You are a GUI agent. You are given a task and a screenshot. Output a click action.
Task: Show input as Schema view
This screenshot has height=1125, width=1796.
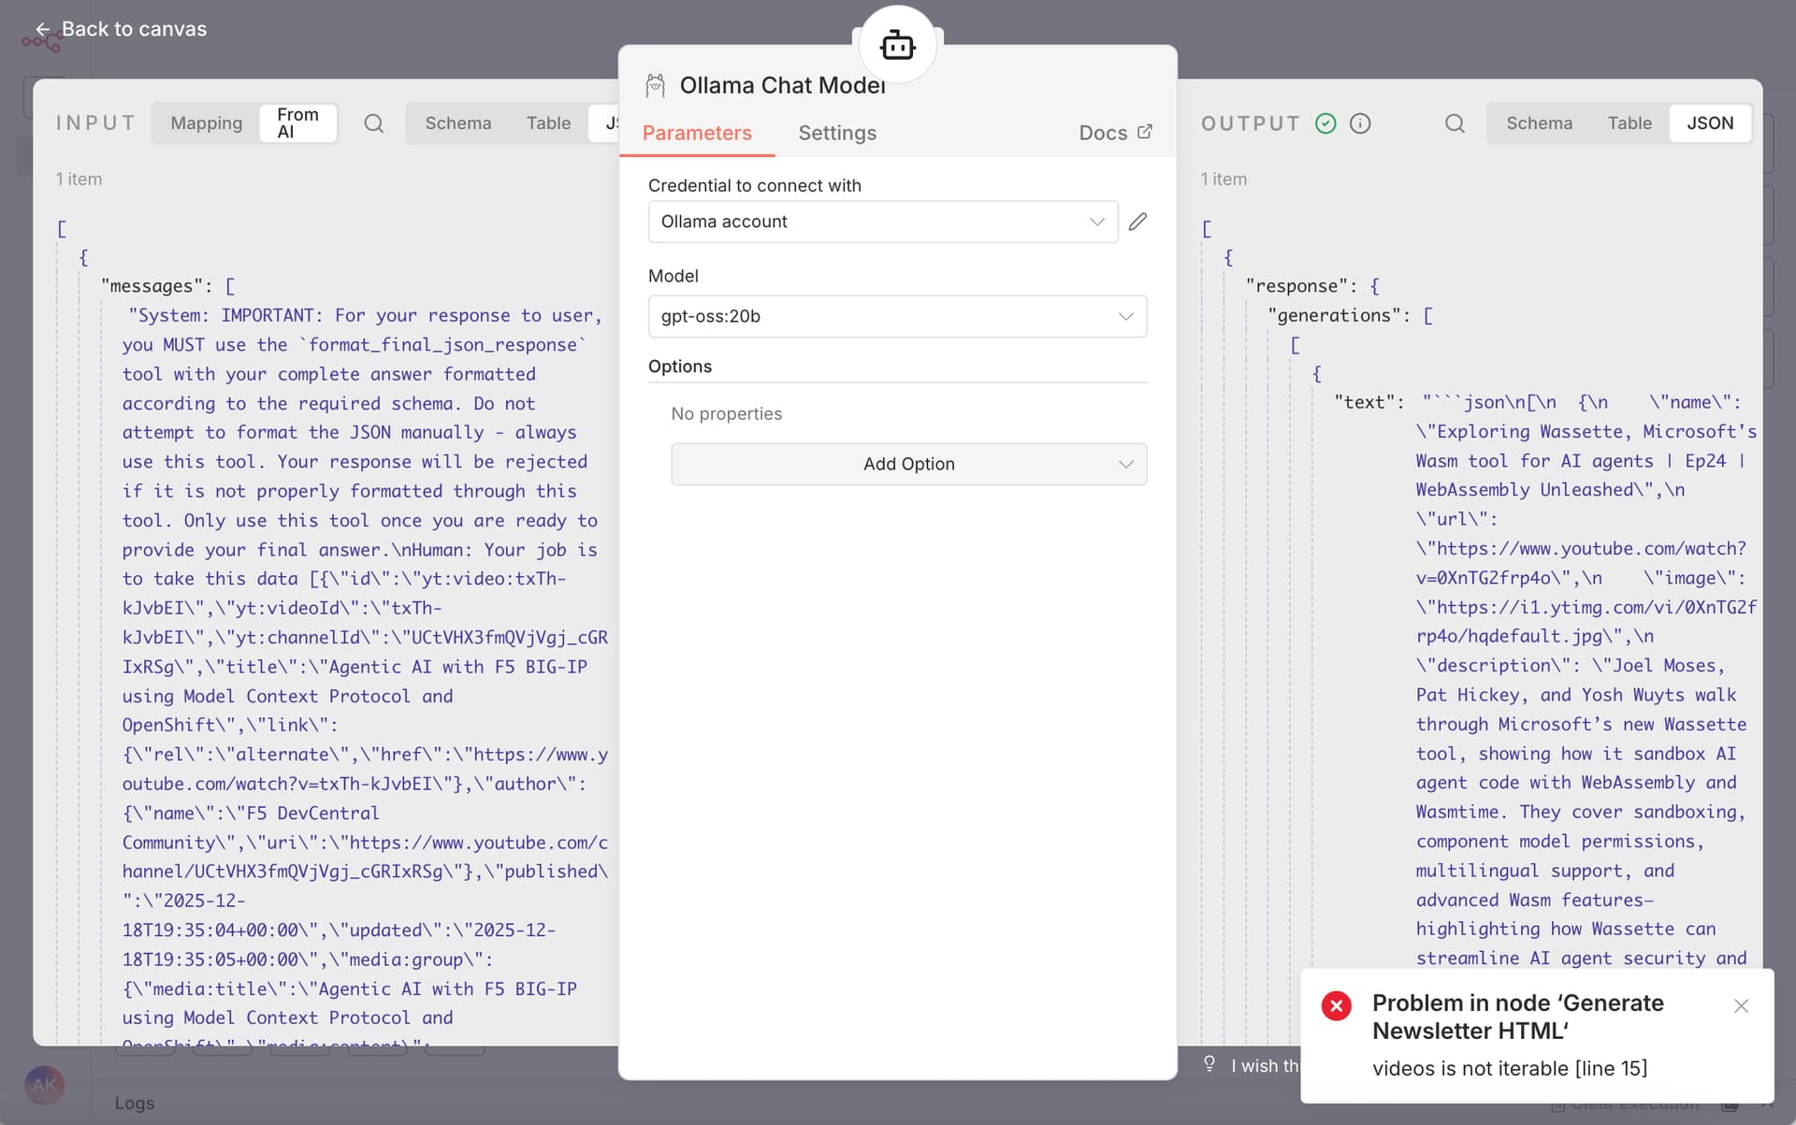coord(457,123)
